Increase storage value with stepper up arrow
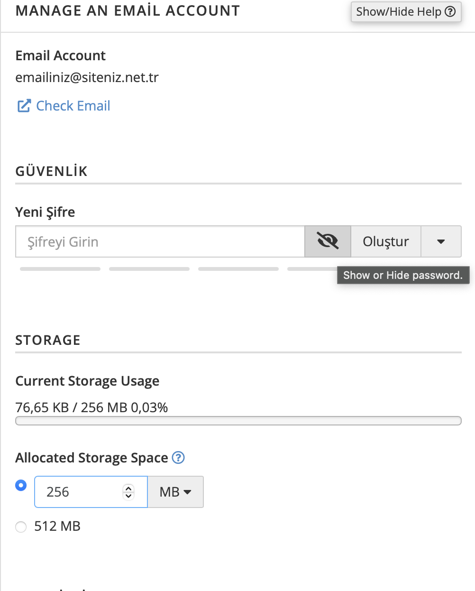The width and height of the screenshot is (475, 591). (128, 488)
